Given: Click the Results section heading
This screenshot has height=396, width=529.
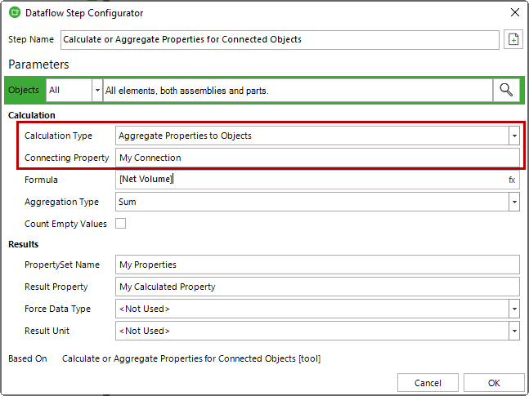Looking at the screenshot, I should [x=23, y=244].
